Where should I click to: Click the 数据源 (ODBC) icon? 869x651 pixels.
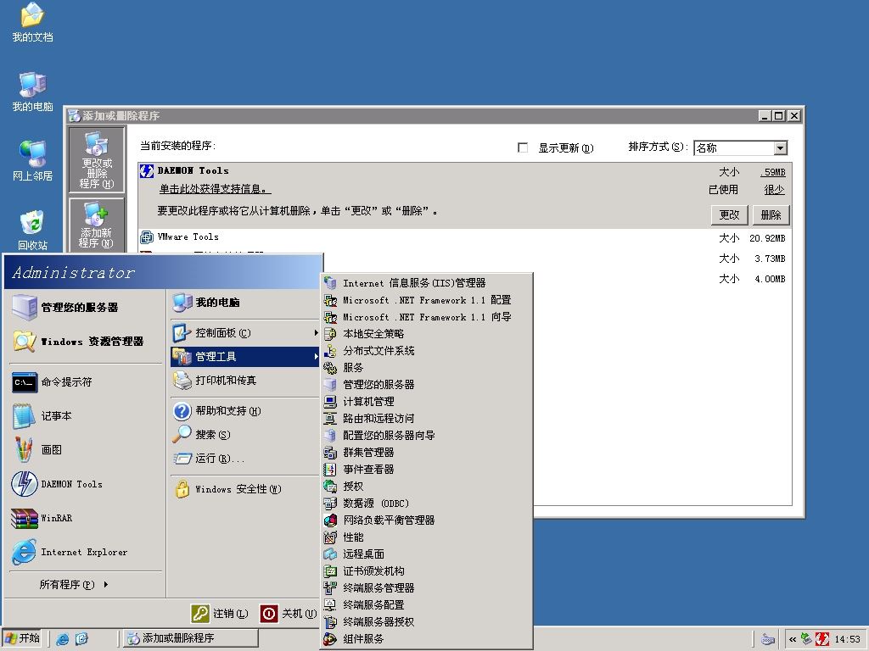point(330,504)
